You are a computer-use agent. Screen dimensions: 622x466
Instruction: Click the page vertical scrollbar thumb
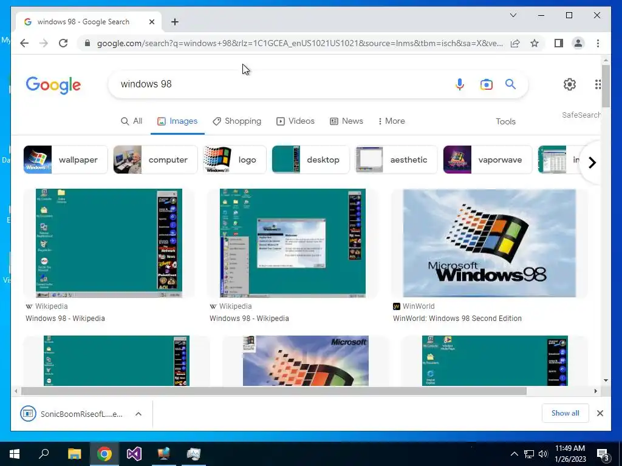tap(606, 86)
